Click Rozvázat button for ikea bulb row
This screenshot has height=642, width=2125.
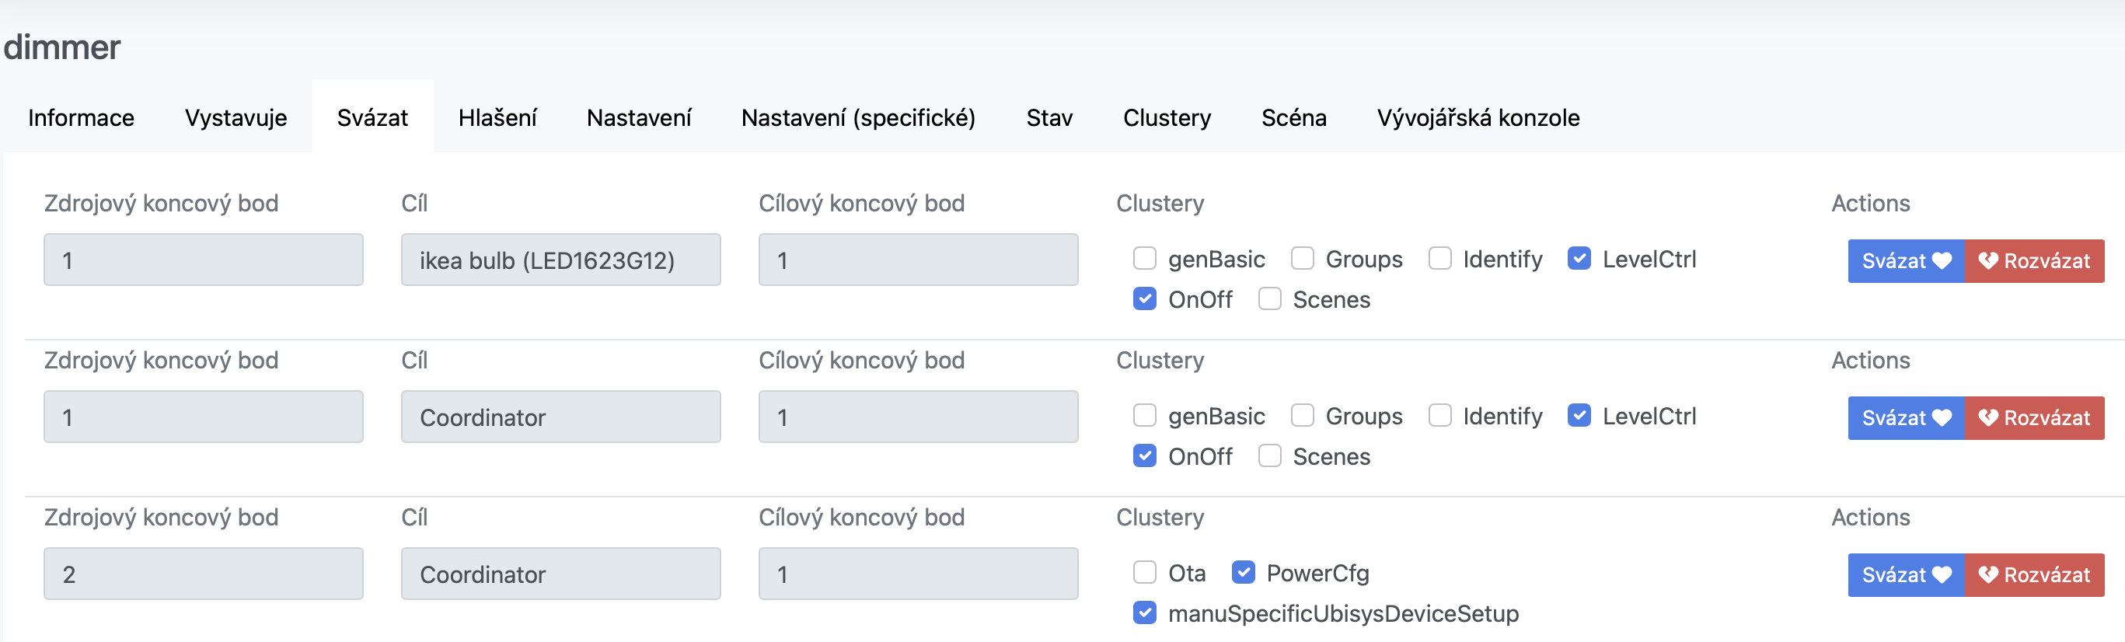(x=2033, y=260)
